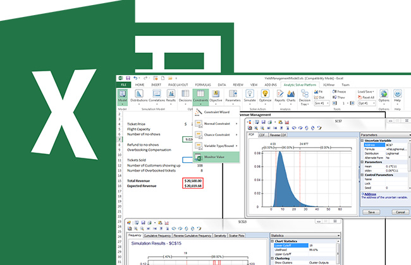Screen dimensions: 411x265
Task: Switch to the XLMiner ribbon tab
Action: click(x=328, y=85)
